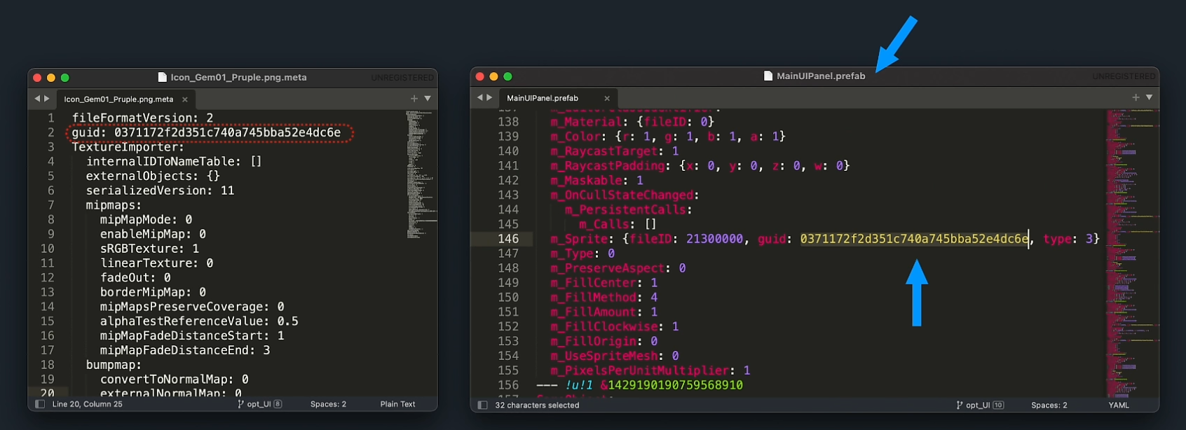This screenshot has height=430, width=1186.
Task: Click the minimap in the meta window
Action: click(420, 175)
